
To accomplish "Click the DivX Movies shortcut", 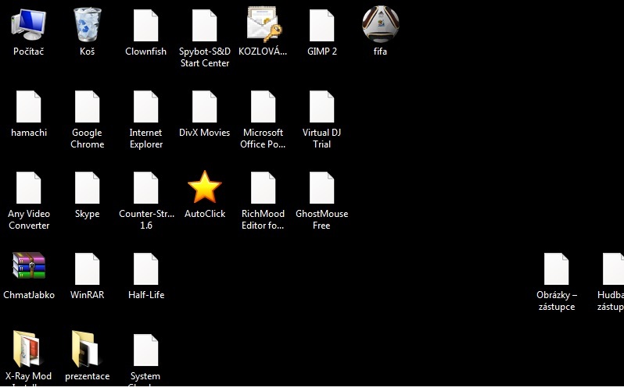I will [204, 107].
